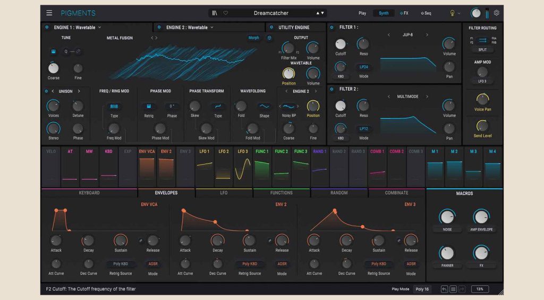Click the Synth view button

point(384,13)
